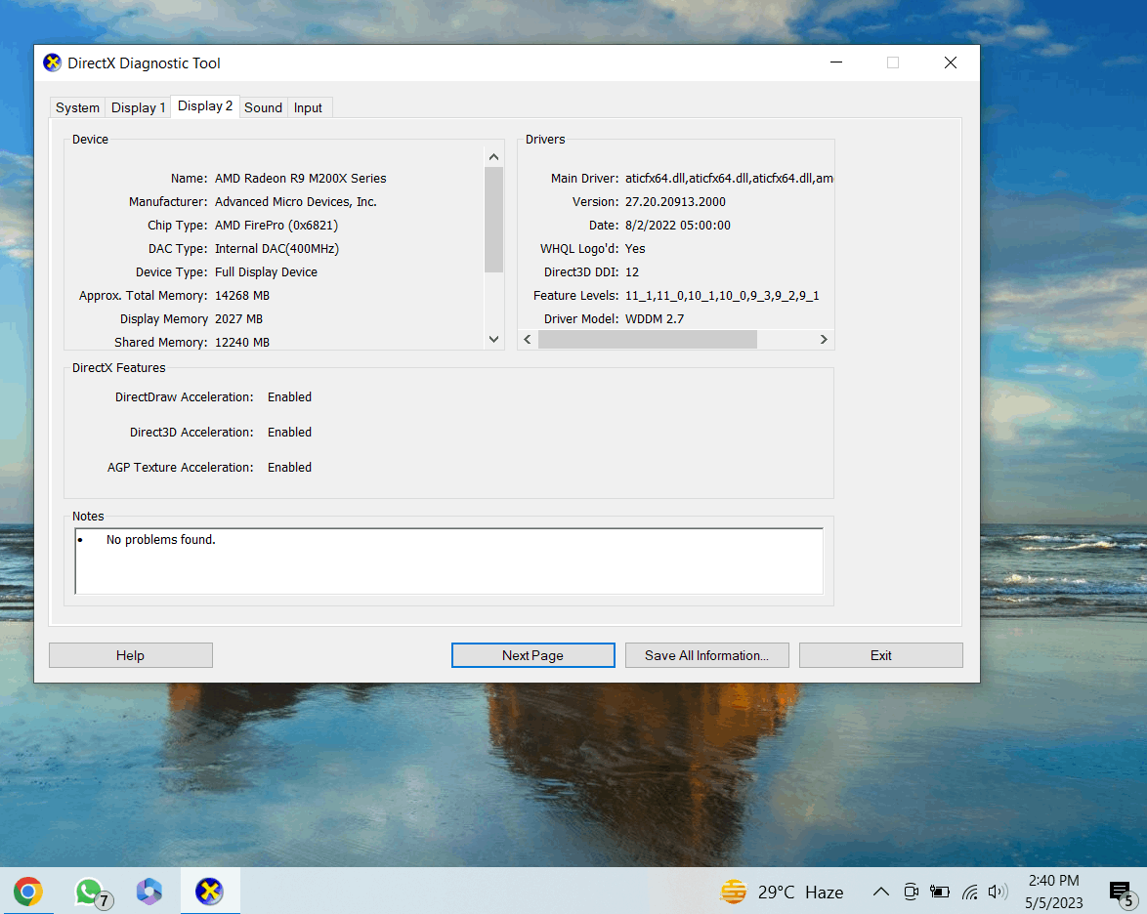
Task: Click the Device list scroll down arrow
Action: pyautogui.click(x=493, y=339)
